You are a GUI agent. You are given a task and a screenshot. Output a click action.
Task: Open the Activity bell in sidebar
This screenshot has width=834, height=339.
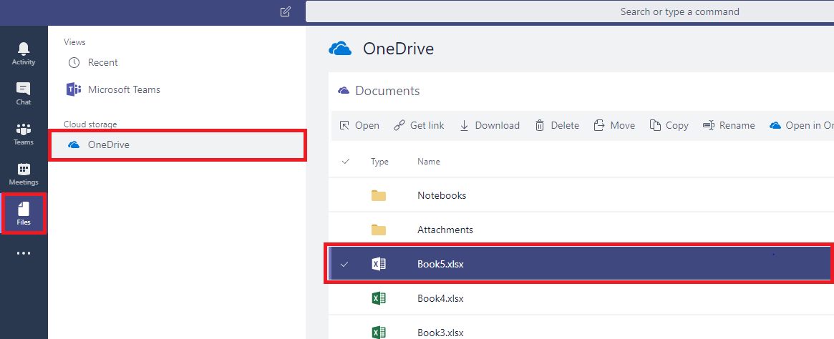click(24, 54)
